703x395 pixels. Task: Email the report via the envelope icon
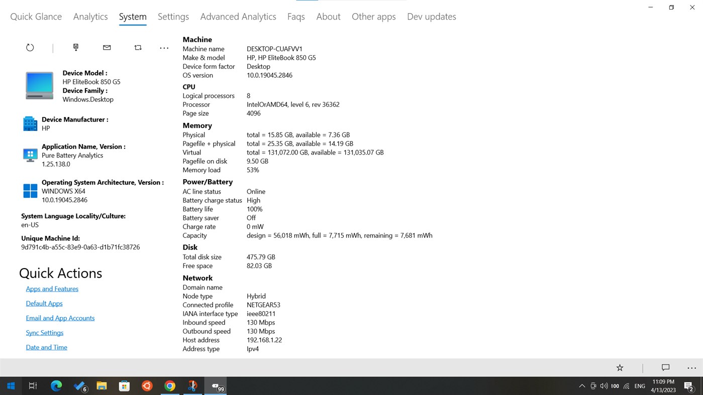pyautogui.click(x=107, y=47)
